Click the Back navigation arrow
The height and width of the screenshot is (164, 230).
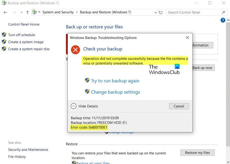5,12
